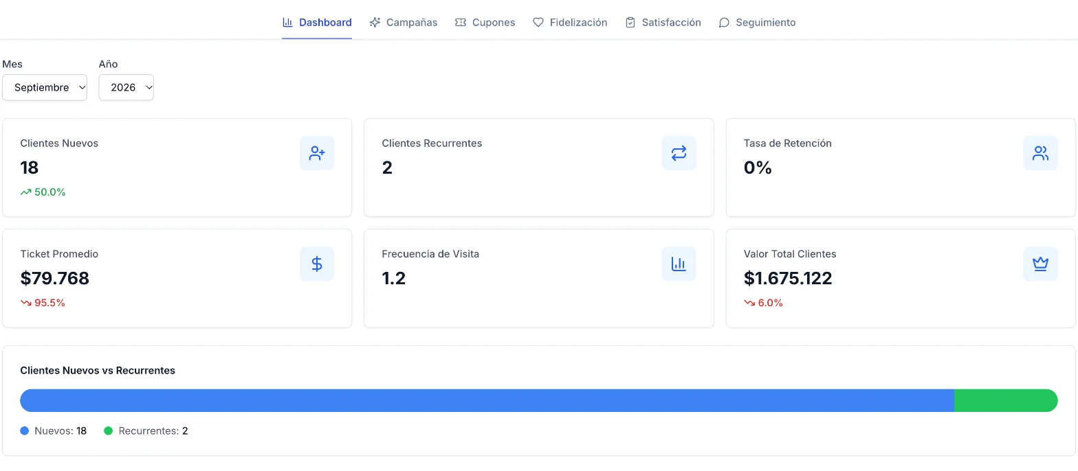Screen dimensions: 1078x471
Task: Open the Fidelización tab
Action: 570,22
